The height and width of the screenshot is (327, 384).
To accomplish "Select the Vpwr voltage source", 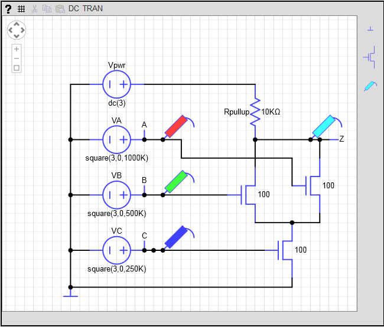I will coord(117,84).
